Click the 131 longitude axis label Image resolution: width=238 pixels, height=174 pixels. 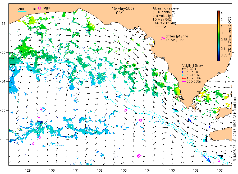point(76,171)
